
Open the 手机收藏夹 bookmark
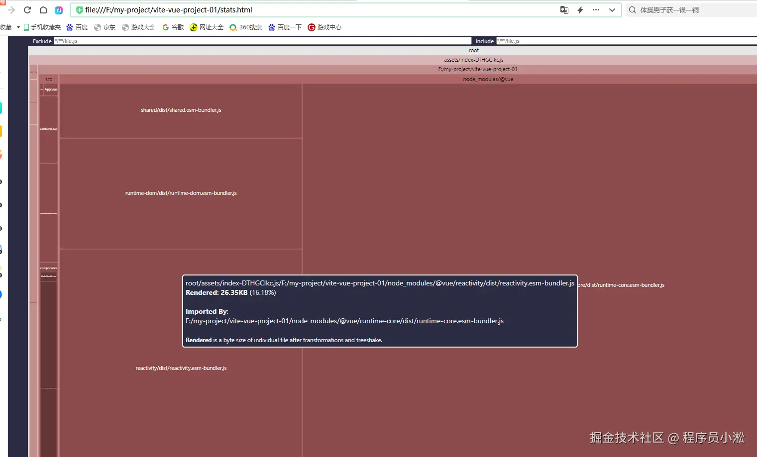pyautogui.click(x=42, y=27)
